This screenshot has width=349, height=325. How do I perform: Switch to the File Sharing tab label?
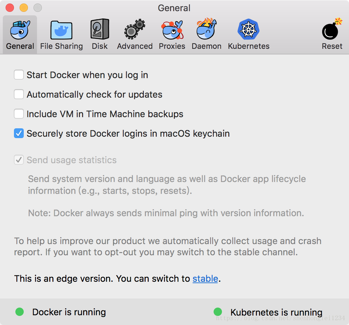coord(61,46)
